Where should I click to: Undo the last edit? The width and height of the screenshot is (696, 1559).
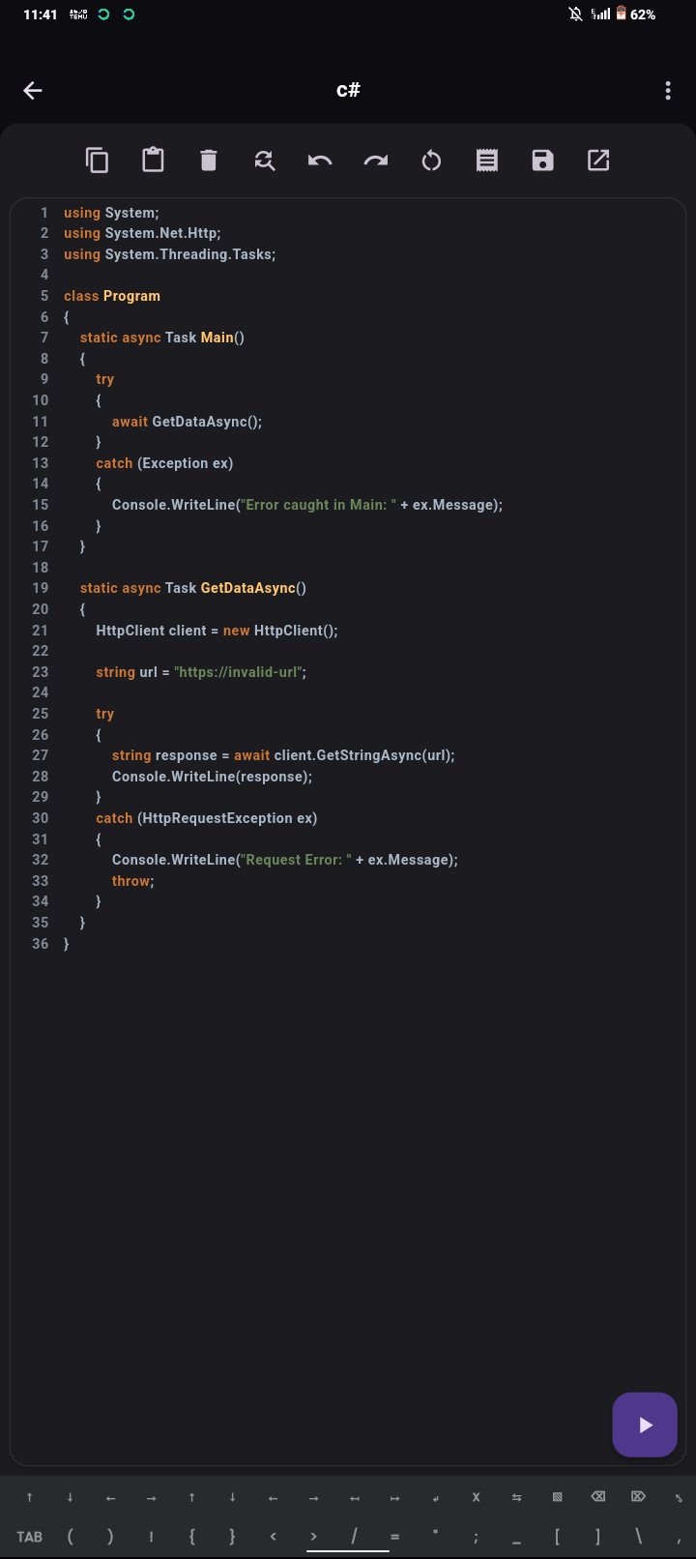tap(320, 161)
